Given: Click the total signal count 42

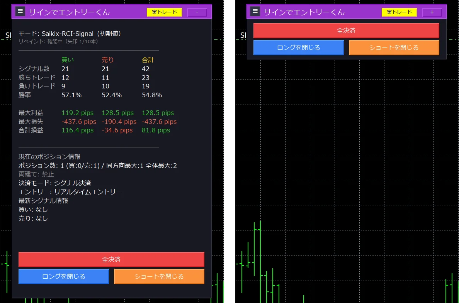Looking at the screenshot, I should point(146,69).
